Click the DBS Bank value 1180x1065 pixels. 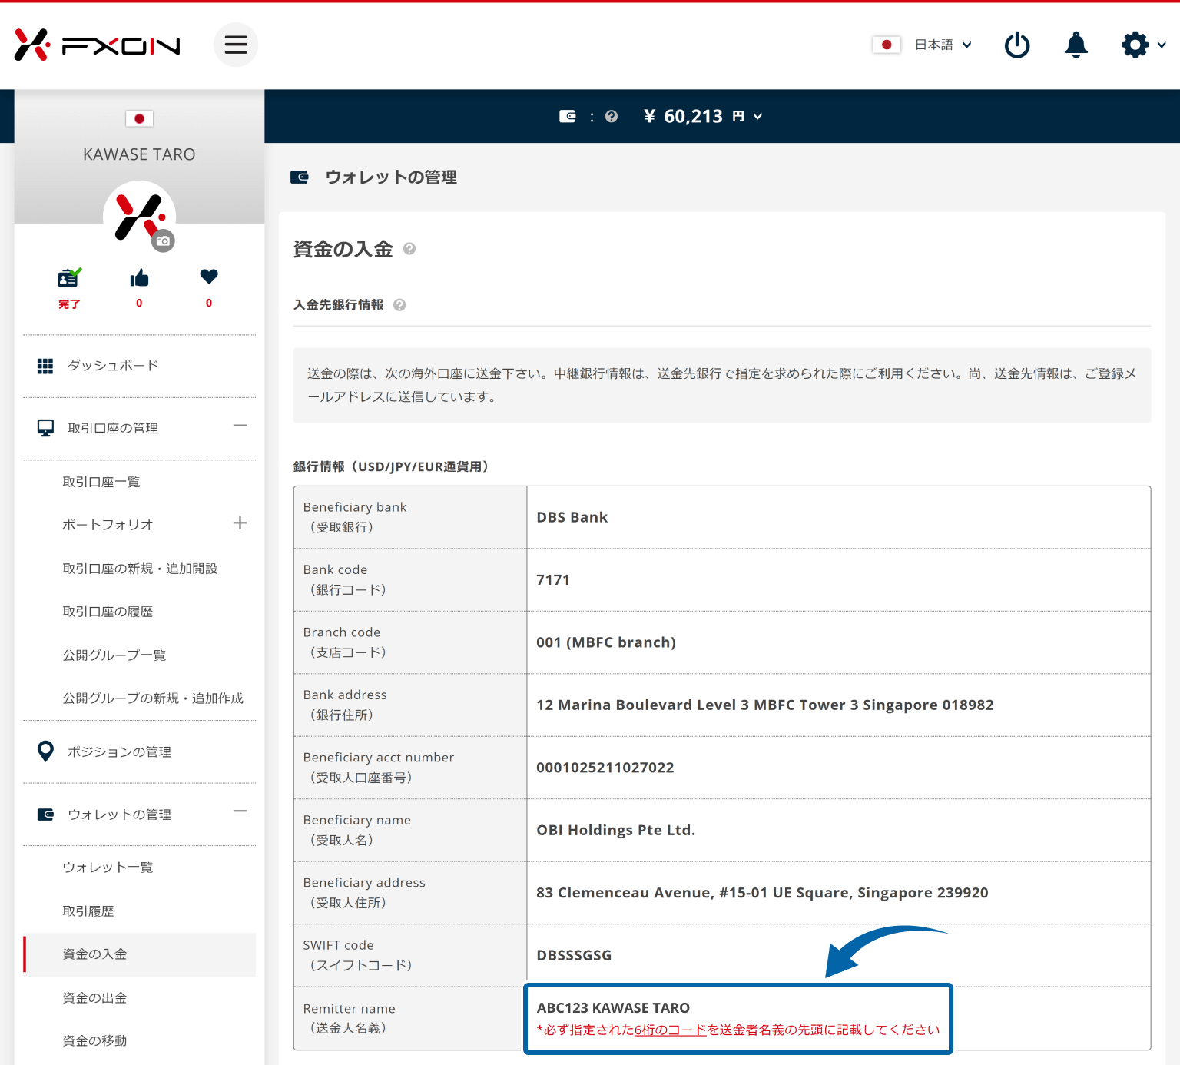[572, 517]
